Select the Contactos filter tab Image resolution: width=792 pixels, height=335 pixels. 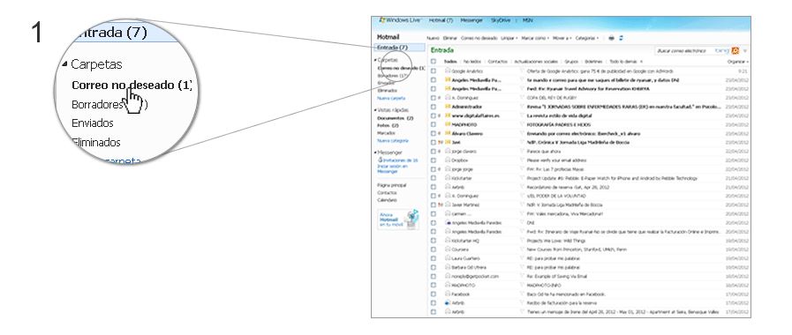(x=497, y=62)
